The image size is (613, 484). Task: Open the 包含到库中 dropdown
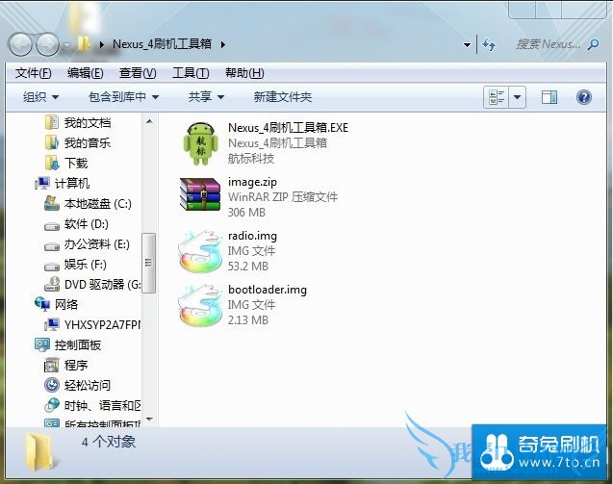tap(123, 97)
